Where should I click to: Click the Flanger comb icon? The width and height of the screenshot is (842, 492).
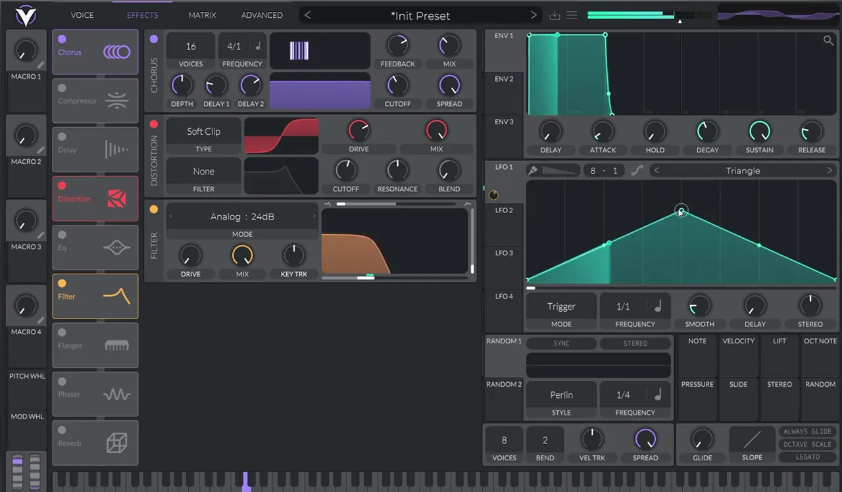tap(116, 345)
